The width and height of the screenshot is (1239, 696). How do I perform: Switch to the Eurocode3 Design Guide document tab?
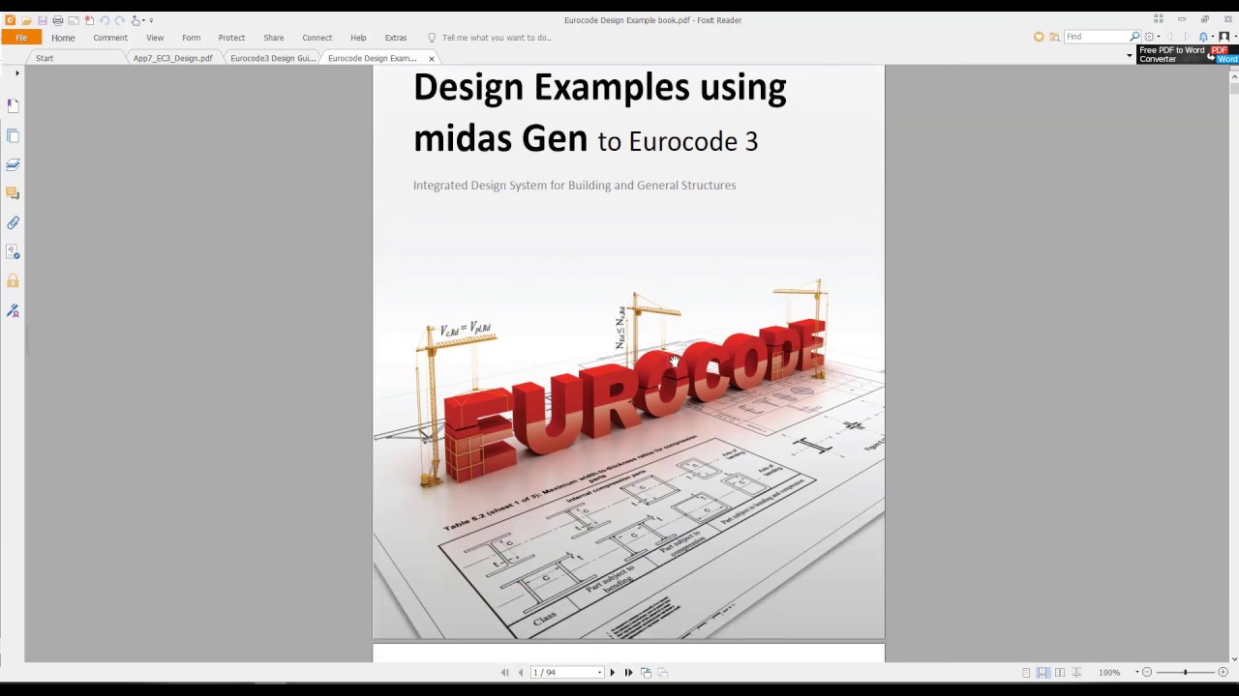273,58
